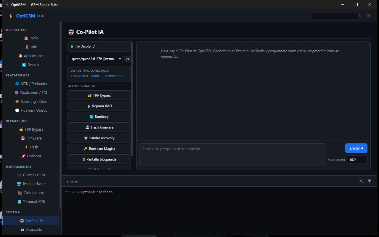Open the model selection dropdown qwen/qwen3.6-27b

[x=95, y=59]
